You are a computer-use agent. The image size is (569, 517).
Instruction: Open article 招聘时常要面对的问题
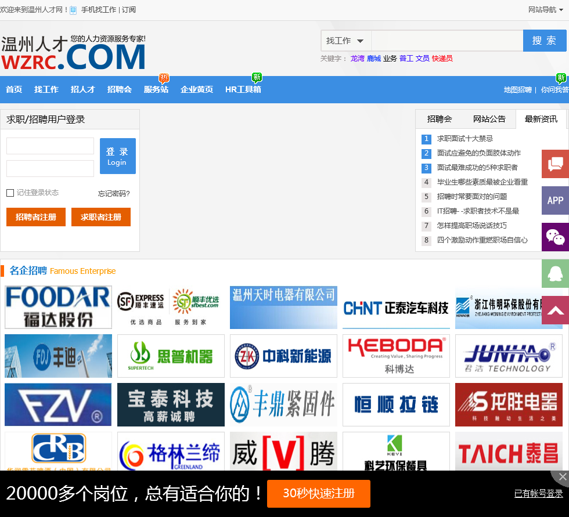coord(471,197)
